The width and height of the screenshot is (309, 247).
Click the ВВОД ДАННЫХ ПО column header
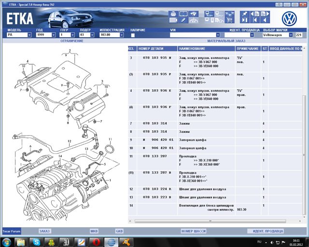(285, 49)
